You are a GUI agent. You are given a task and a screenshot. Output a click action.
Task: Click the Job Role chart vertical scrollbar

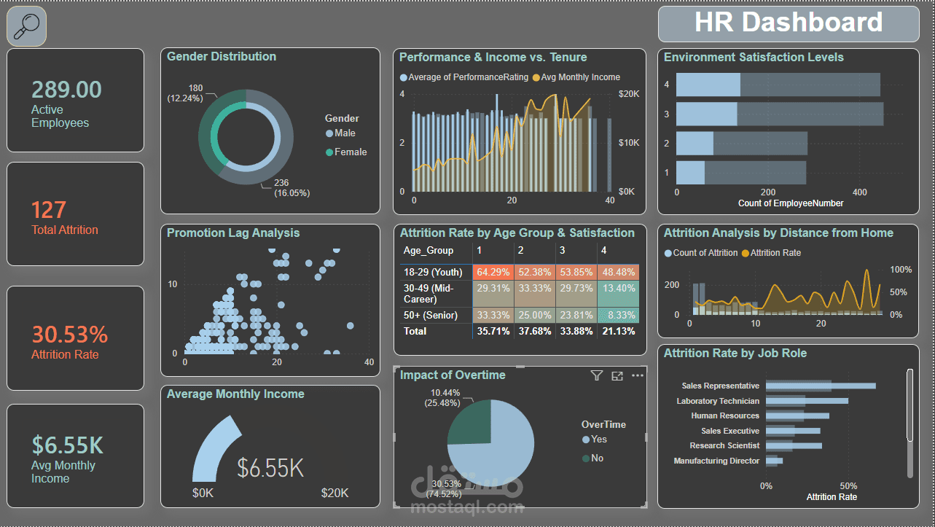[x=909, y=405]
